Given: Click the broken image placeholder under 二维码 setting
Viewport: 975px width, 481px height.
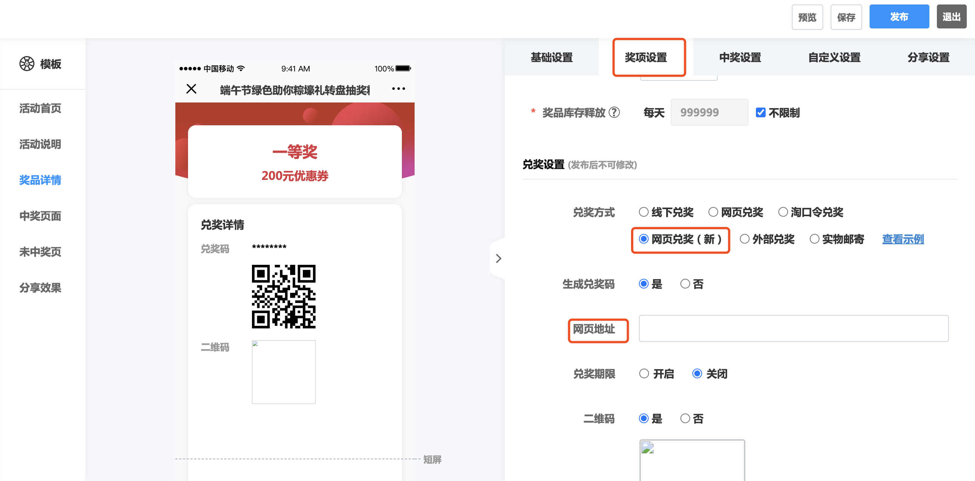Looking at the screenshot, I should (692, 460).
